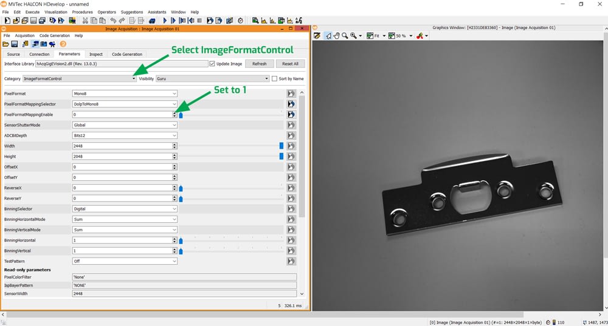Open the Assistants menu in main menu bar

tap(157, 12)
